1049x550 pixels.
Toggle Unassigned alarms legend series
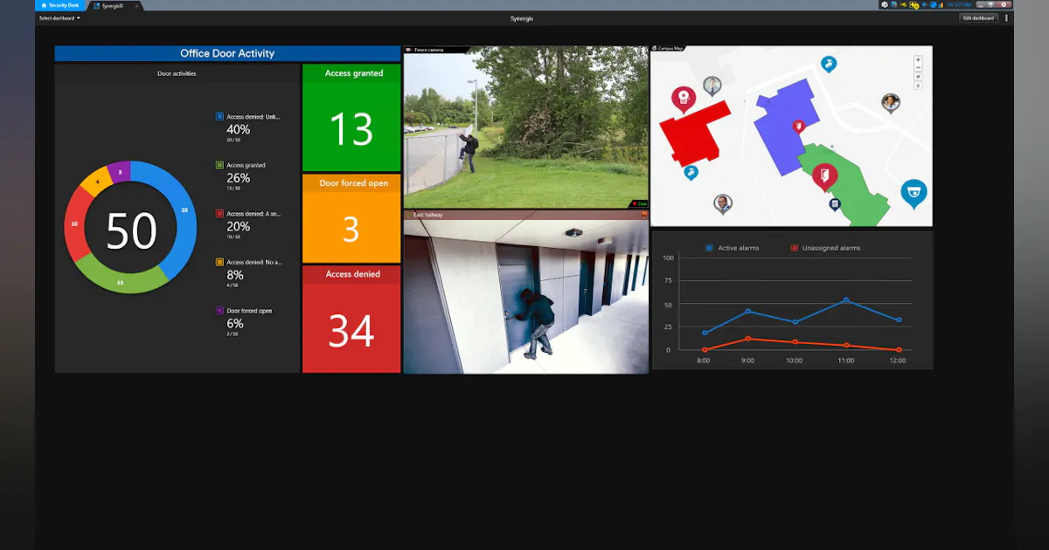point(825,248)
